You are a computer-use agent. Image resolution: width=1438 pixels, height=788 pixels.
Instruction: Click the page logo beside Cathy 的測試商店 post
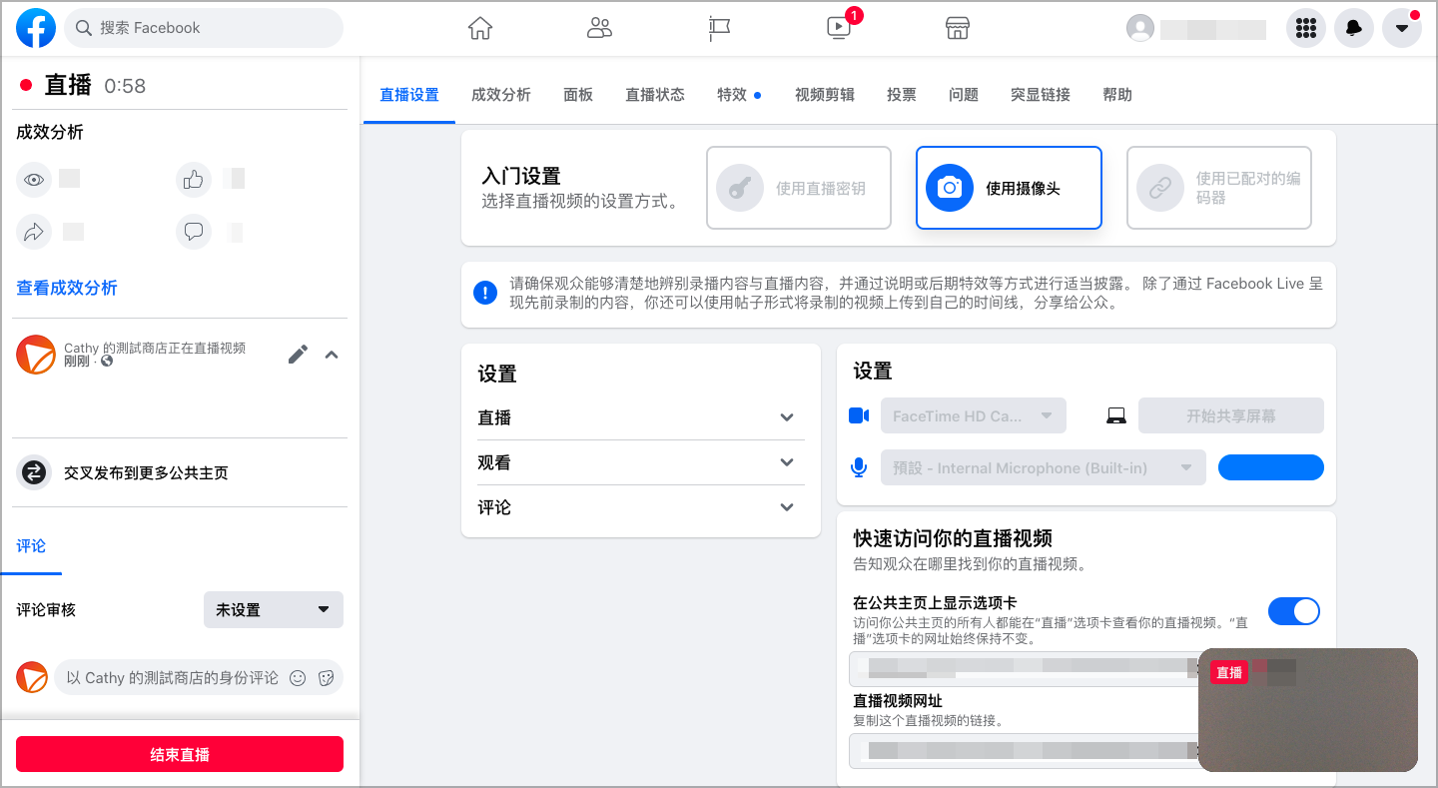click(x=36, y=355)
